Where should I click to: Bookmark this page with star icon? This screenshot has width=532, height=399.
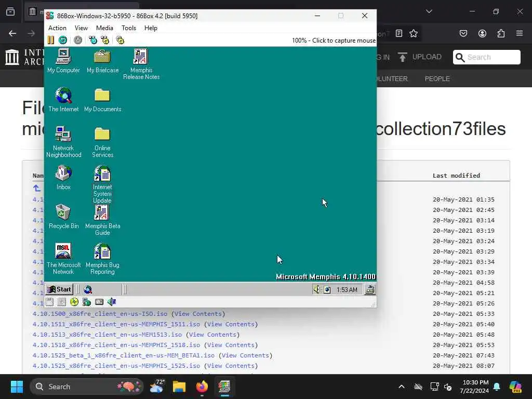(x=413, y=33)
